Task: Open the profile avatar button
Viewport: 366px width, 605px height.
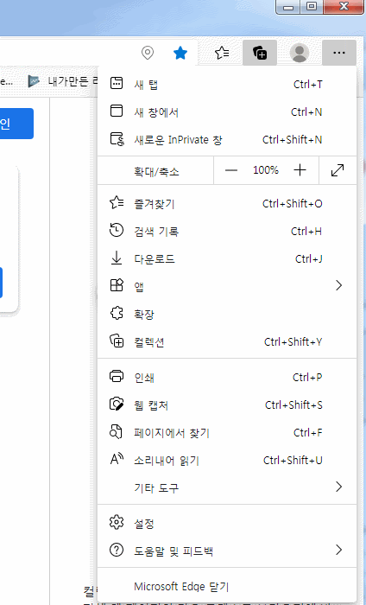Action: coord(300,53)
